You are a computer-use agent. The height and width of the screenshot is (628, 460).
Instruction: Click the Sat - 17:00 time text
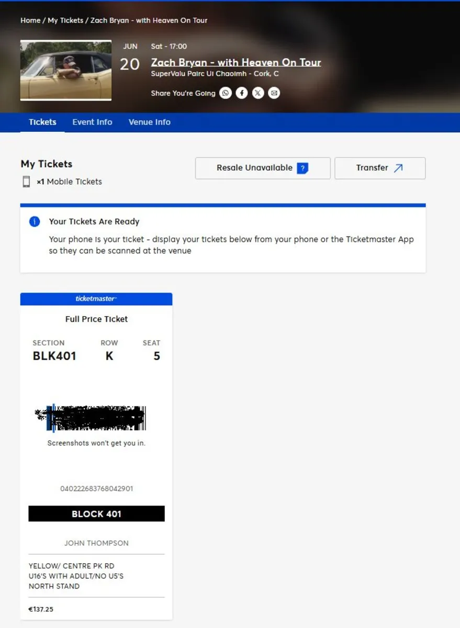click(169, 47)
